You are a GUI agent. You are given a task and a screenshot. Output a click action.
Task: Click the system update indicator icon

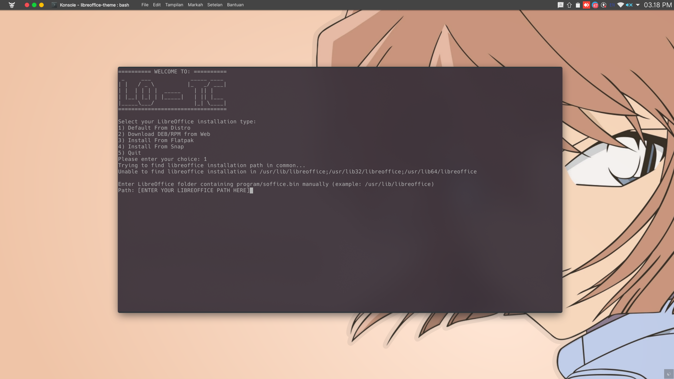604,5
